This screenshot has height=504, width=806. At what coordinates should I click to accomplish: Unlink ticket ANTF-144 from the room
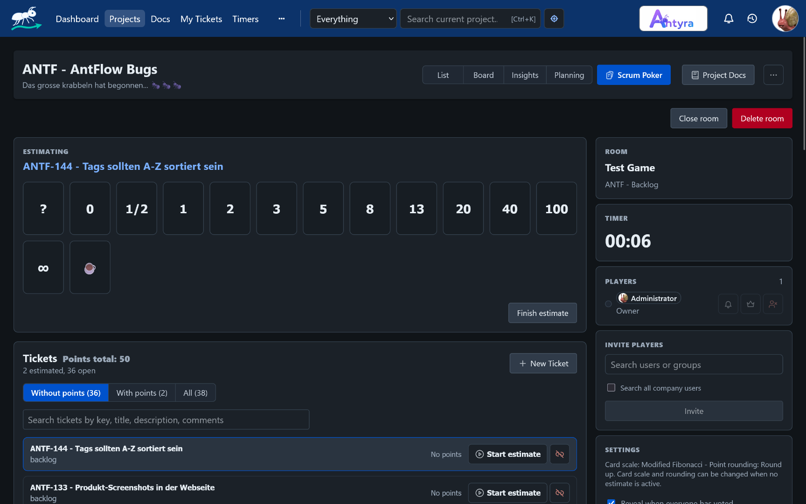point(560,454)
